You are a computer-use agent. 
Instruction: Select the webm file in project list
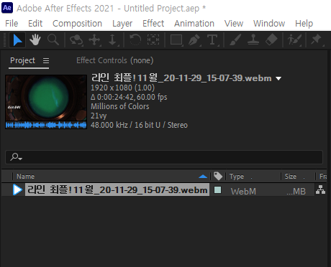point(117,190)
